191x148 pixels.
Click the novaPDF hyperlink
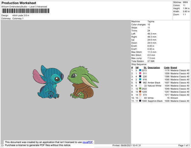87,142
